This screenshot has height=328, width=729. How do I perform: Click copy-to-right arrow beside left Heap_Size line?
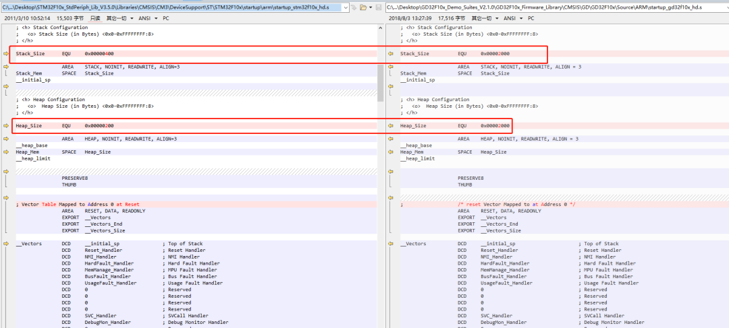tap(6, 126)
